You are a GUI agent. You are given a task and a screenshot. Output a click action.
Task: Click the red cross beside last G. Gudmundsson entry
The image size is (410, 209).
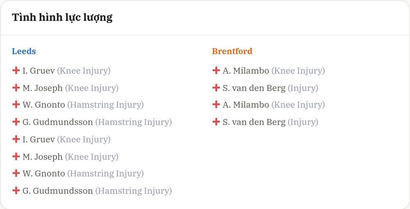coord(16,191)
